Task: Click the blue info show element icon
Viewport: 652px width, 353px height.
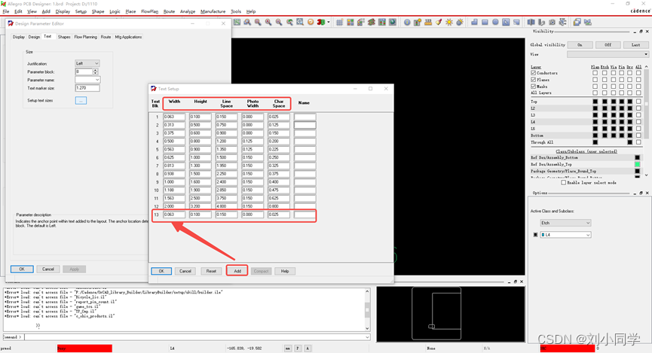Action: 408,22
